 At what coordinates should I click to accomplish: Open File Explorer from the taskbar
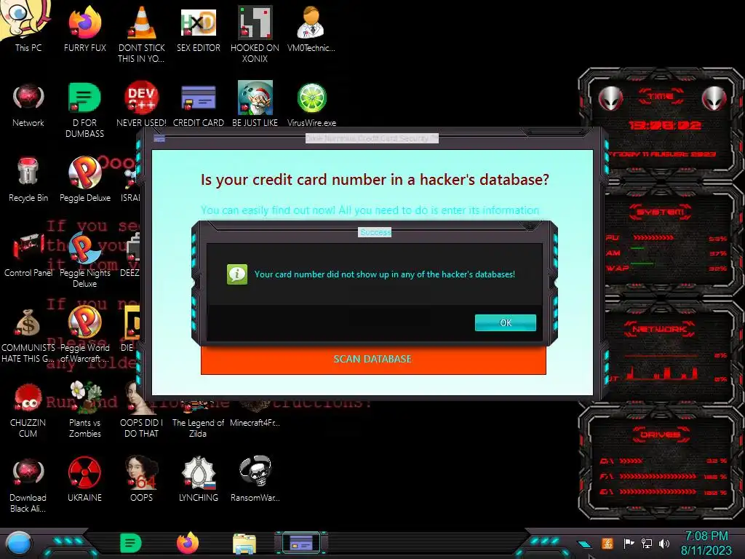(x=244, y=544)
